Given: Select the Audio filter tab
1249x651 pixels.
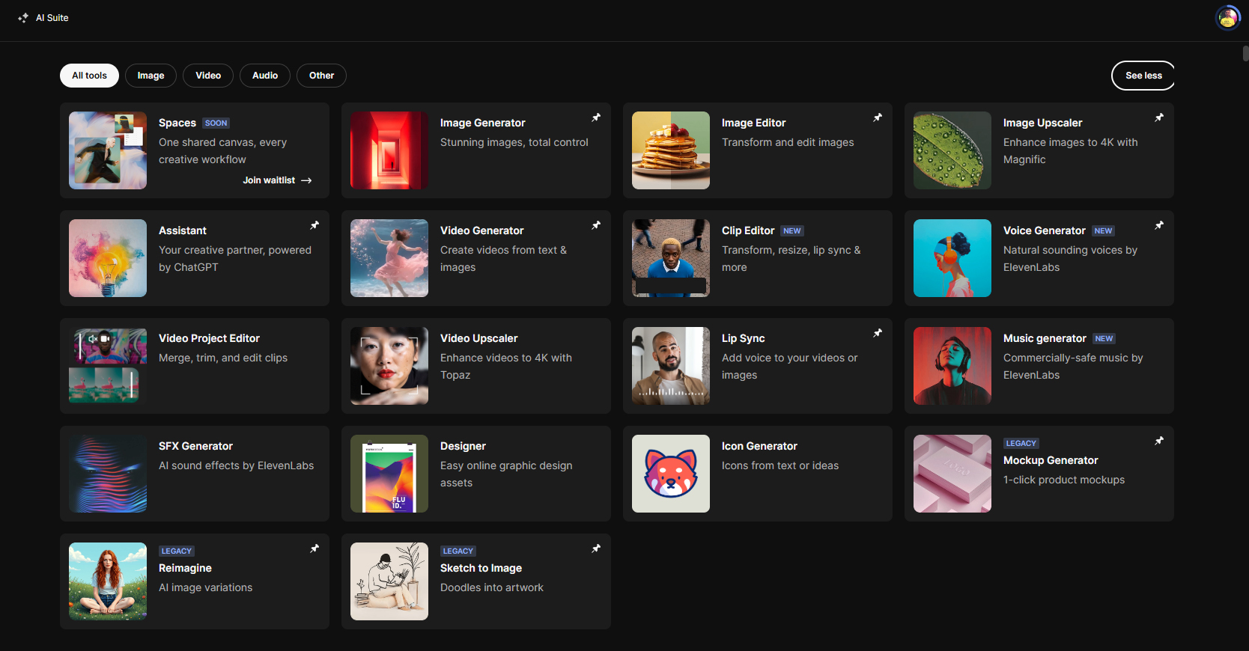Looking at the screenshot, I should 264,76.
